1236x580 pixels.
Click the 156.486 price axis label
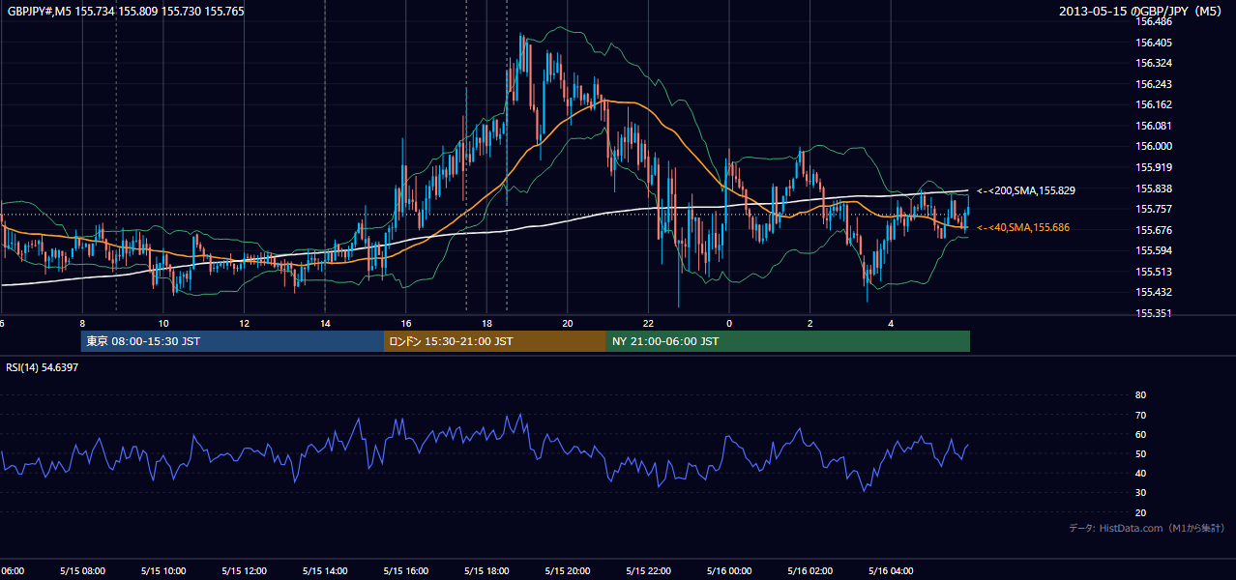tap(1154, 21)
